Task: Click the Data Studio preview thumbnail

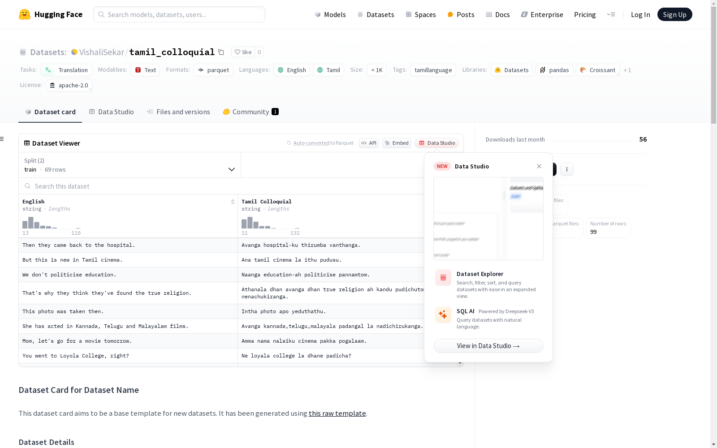Action: coord(488,219)
